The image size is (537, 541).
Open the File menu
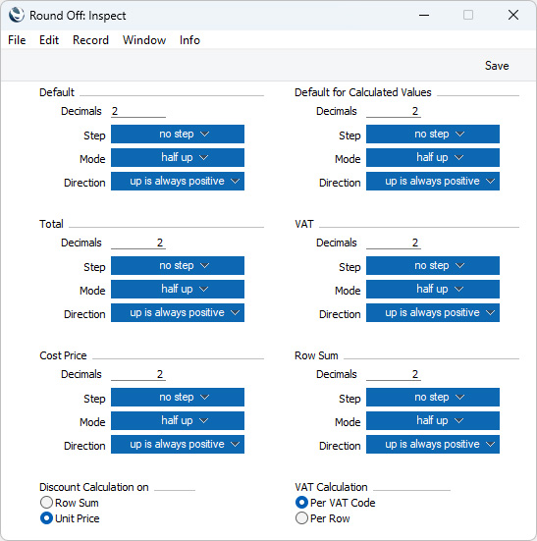(17, 40)
